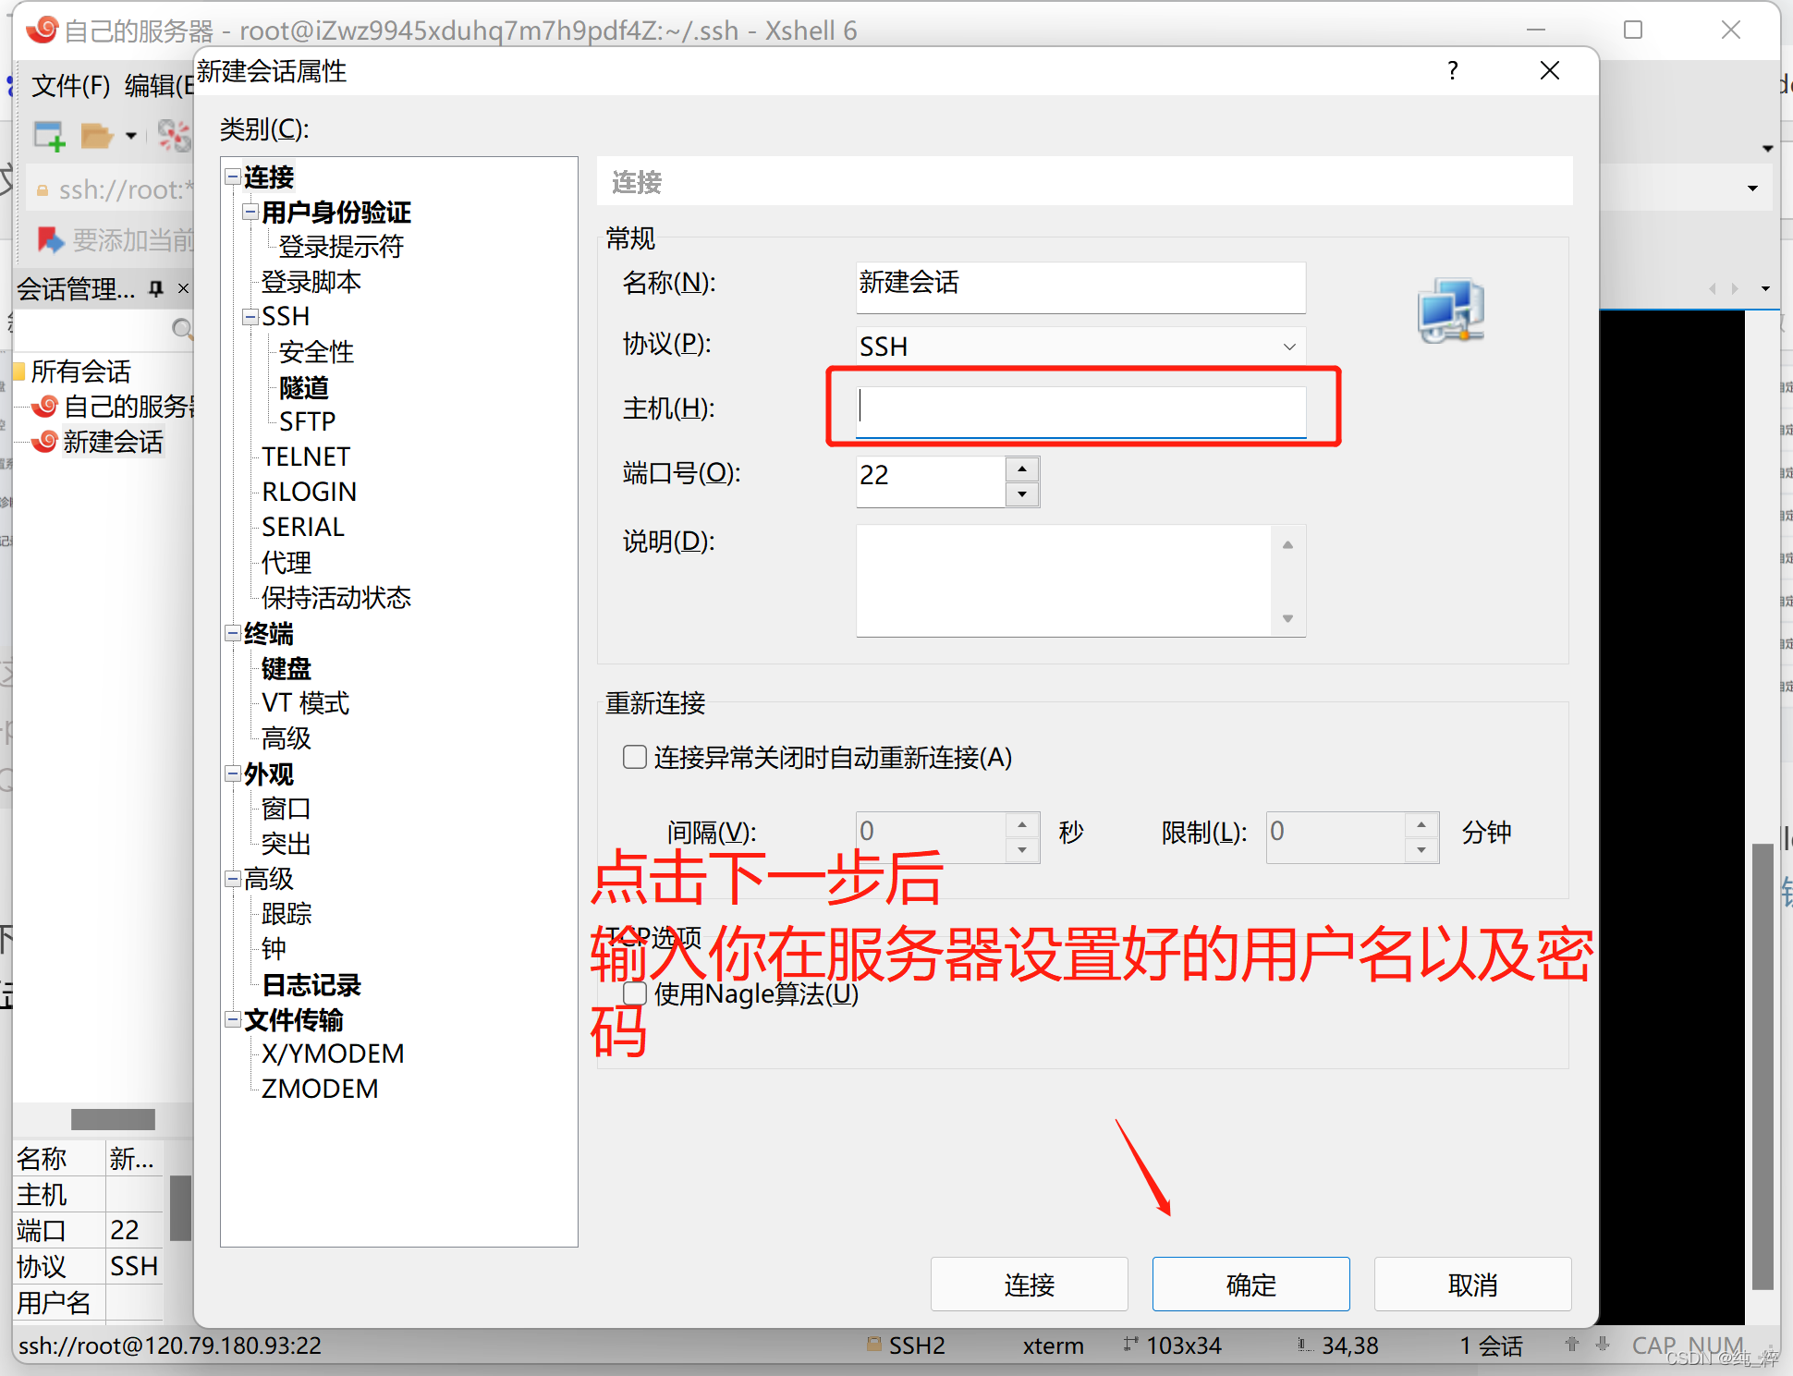Viewport: 1793px width, 1376px height.
Task: Click the session manager horizontal scrollbar
Action: point(113,1118)
